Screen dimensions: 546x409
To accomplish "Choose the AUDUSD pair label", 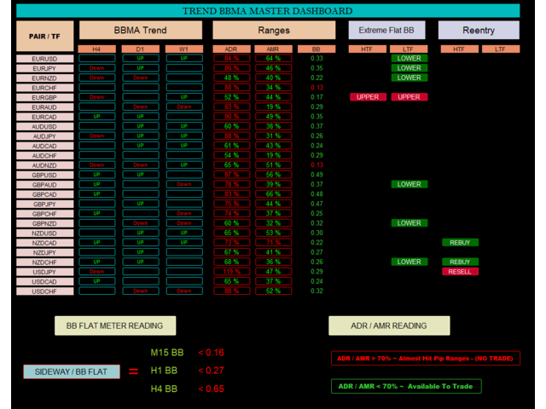I will 45,127.
